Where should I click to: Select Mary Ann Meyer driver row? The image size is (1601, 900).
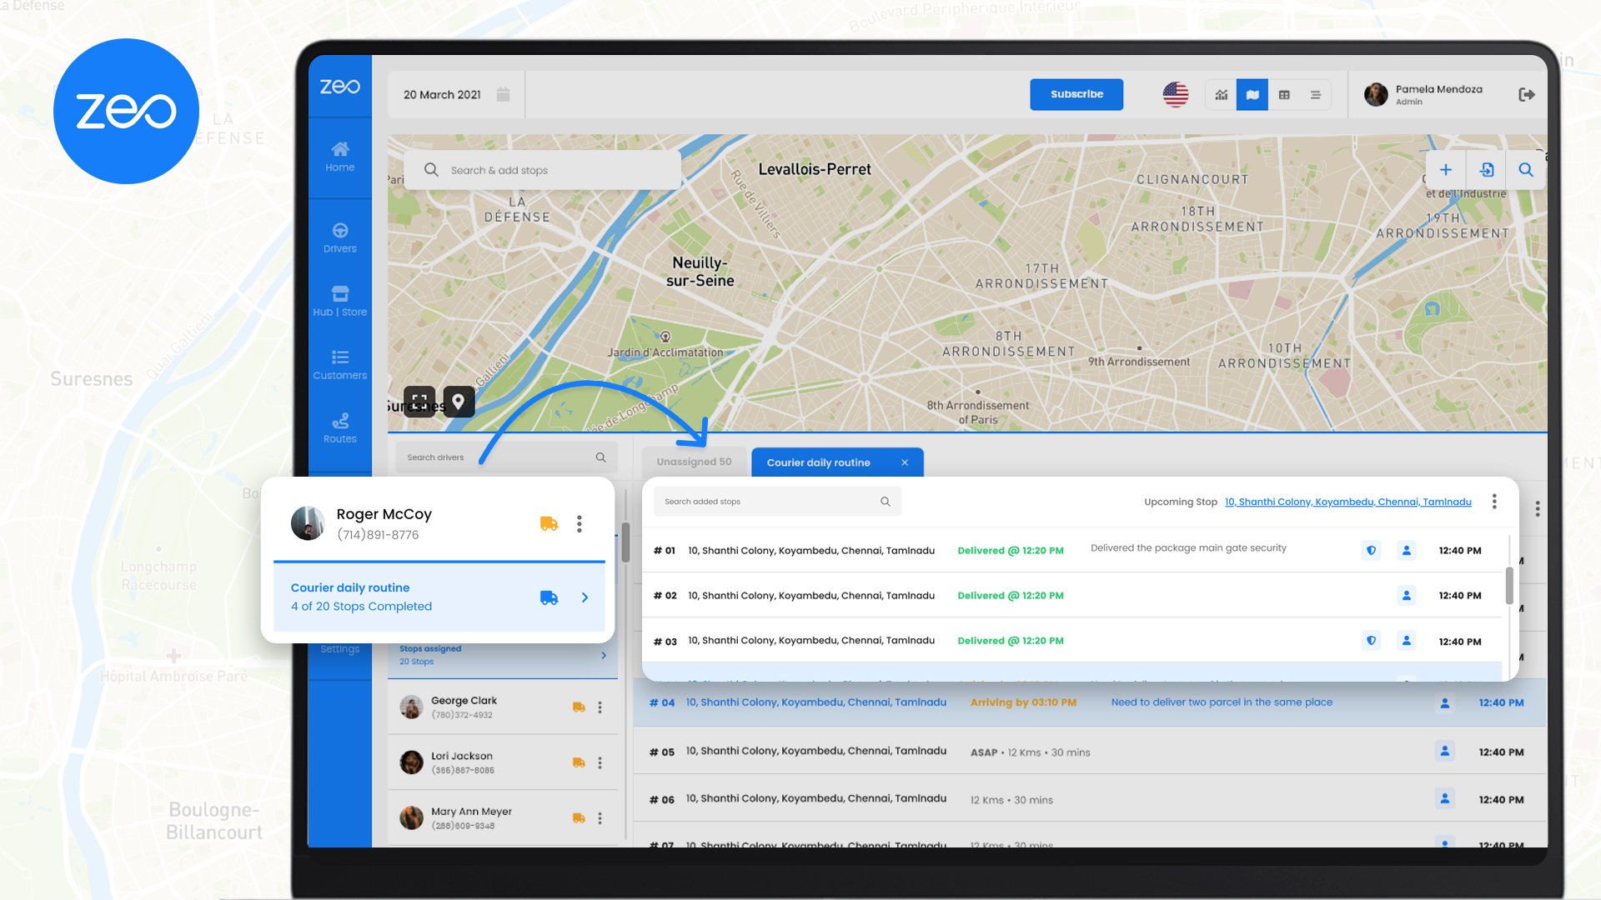coord(503,818)
